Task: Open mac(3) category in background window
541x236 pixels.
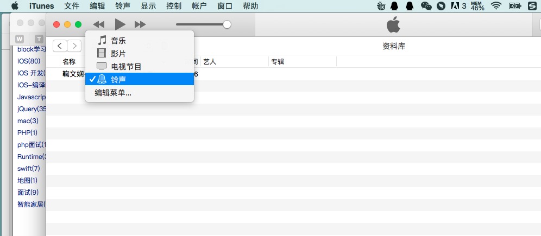Action: 28,121
